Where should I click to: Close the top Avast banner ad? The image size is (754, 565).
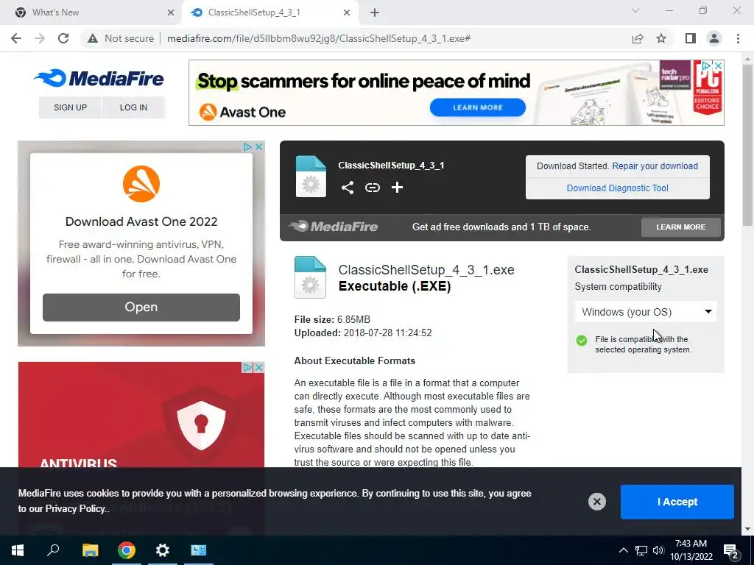click(x=718, y=65)
